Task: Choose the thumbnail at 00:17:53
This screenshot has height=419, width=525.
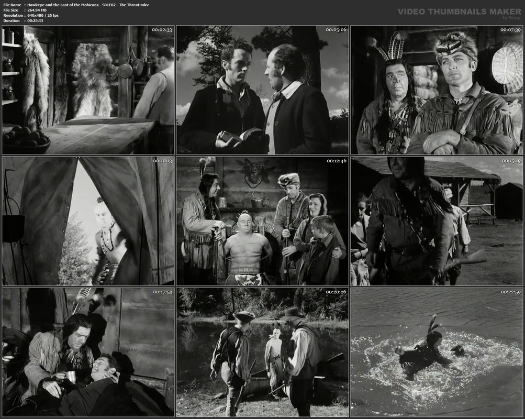Action: point(88,352)
